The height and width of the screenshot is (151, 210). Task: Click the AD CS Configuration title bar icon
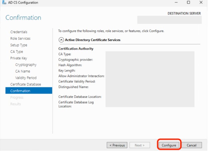tap(4, 3)
